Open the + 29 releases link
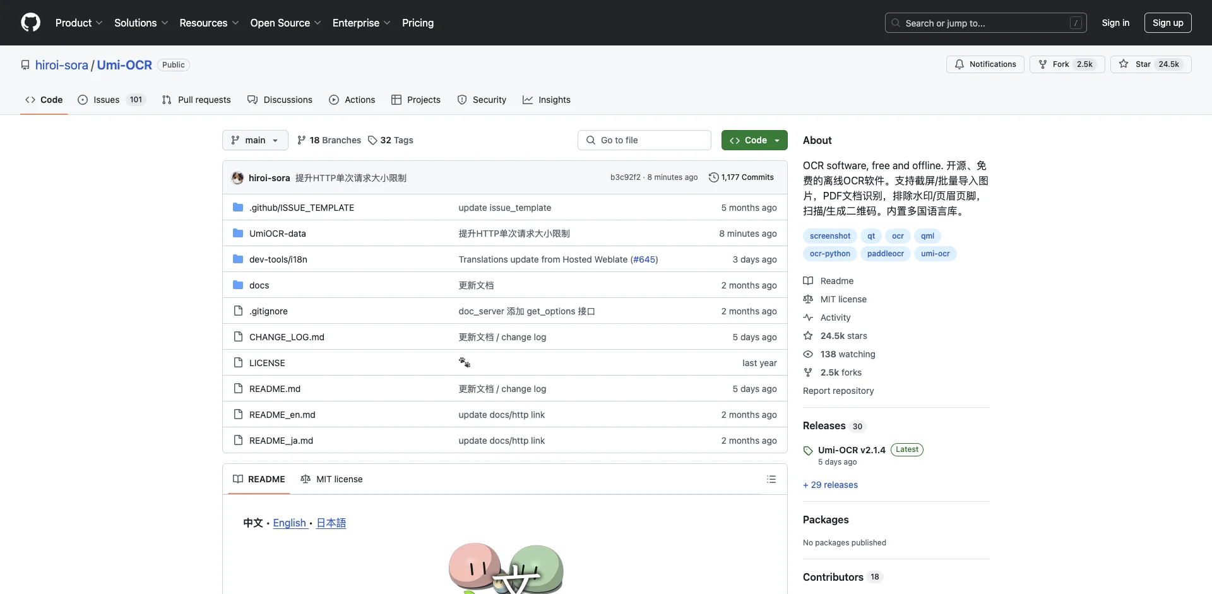Viewport: 1212px width, 594px height. point(830,485)
